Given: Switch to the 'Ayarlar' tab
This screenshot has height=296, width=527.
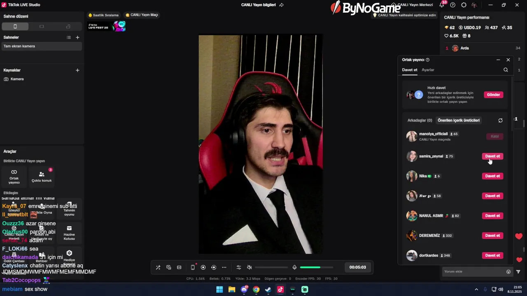Looking at the screenshot, I should 428,70.
